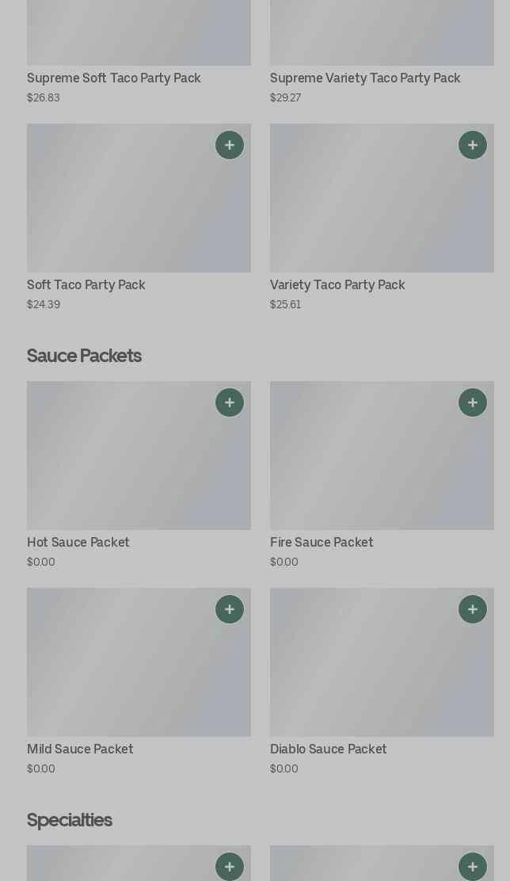The width and height of the screenshot is (510, 881).
Task: Tap the plus icon on Hot Sauce Packet
Action: pyautogui.click(x=230, y=402)
